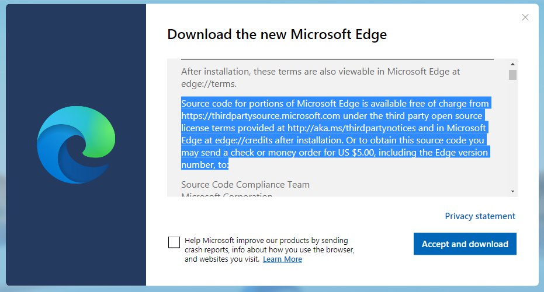544x292 pixels.
Task: Click the terms scrollbar thumb
Action: click(x=512, y=75)
